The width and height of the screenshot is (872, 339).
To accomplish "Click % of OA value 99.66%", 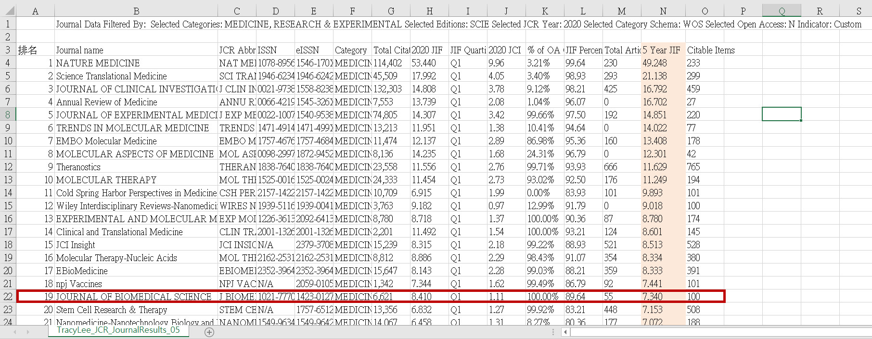I will pyautogui.click(x=545, y=115).
